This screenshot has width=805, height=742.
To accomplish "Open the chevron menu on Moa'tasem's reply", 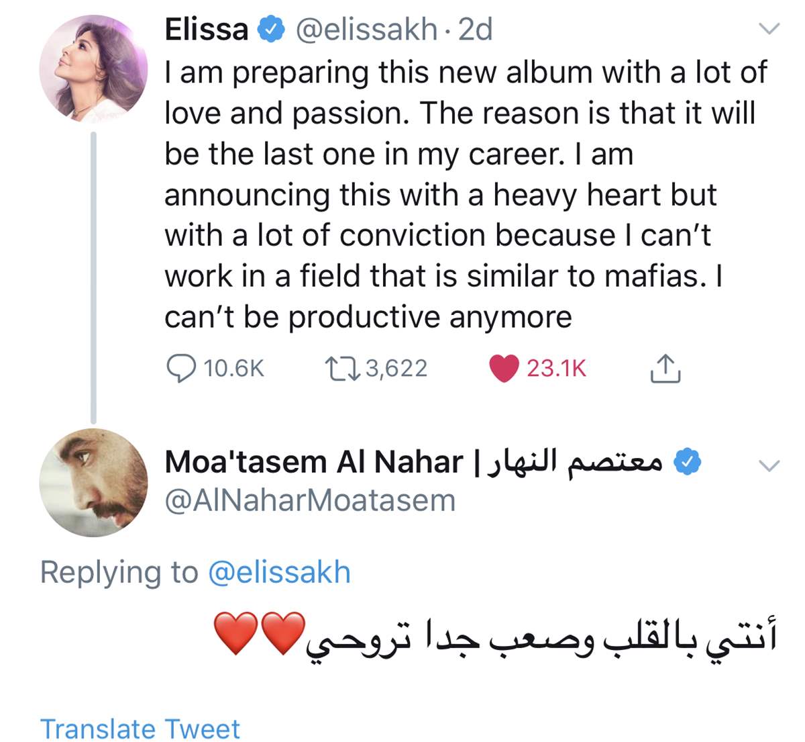I will [x=769, y=465].
